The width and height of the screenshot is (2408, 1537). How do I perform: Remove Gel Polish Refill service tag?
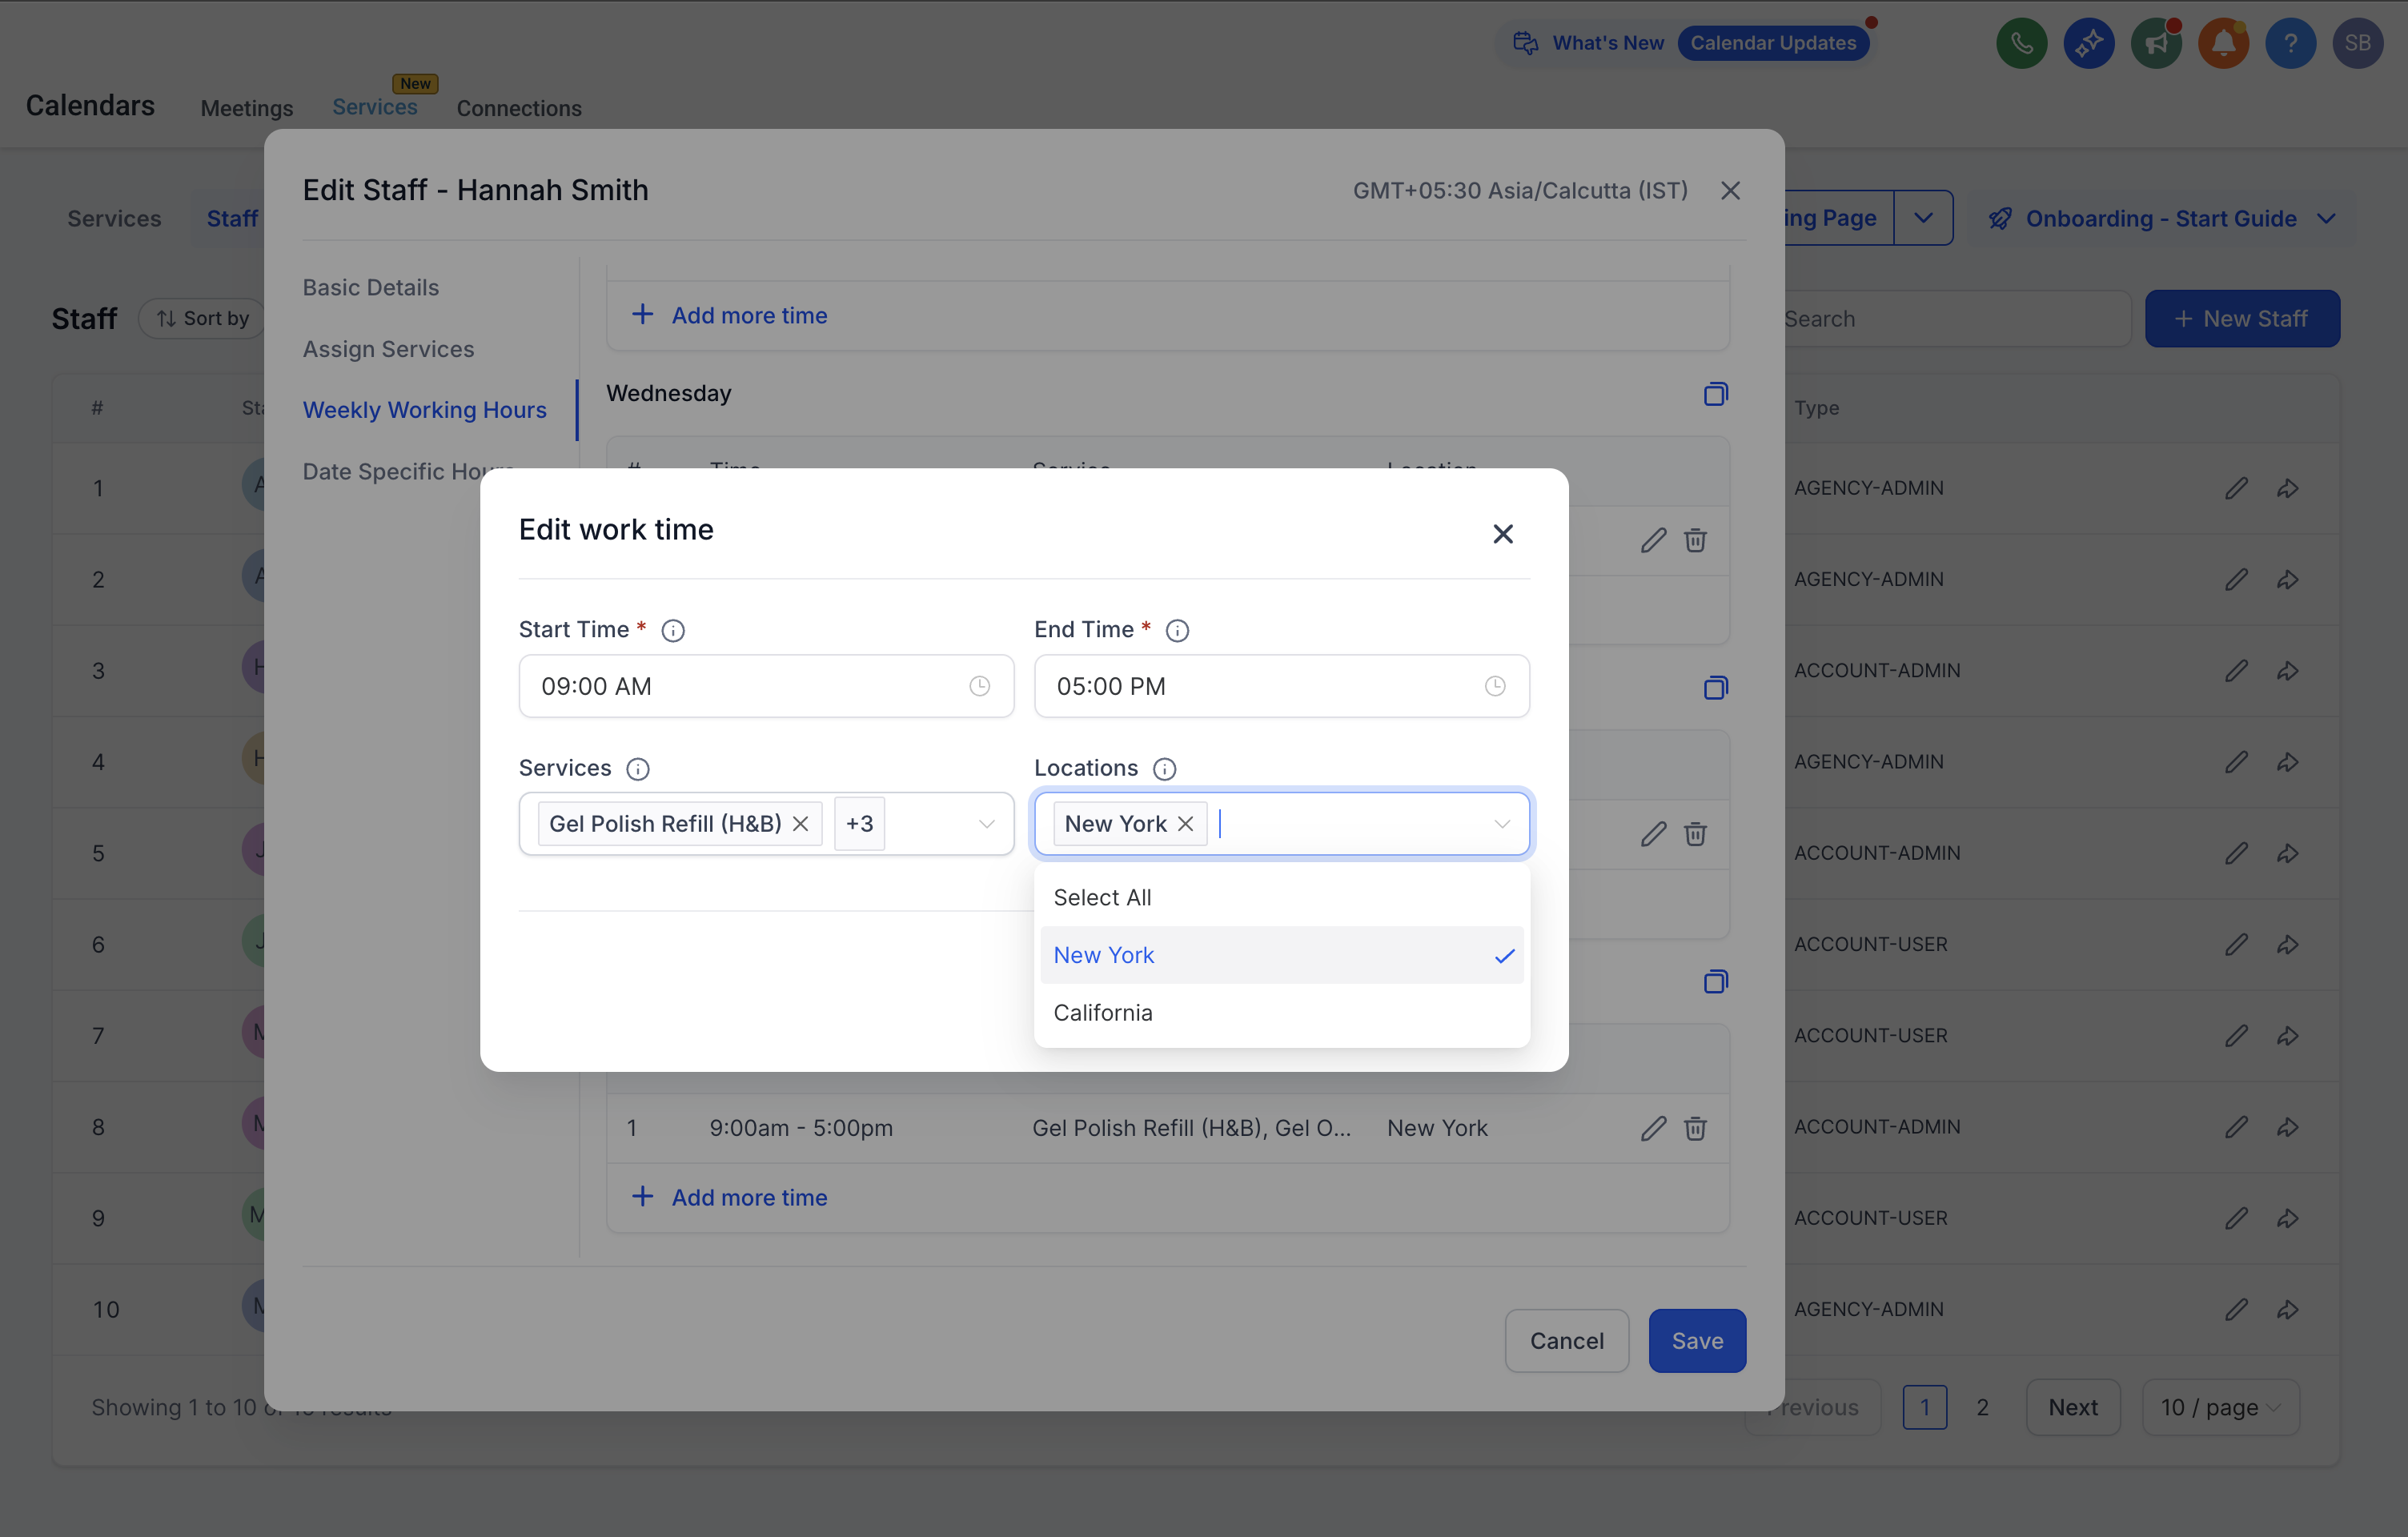coord(800,824)
